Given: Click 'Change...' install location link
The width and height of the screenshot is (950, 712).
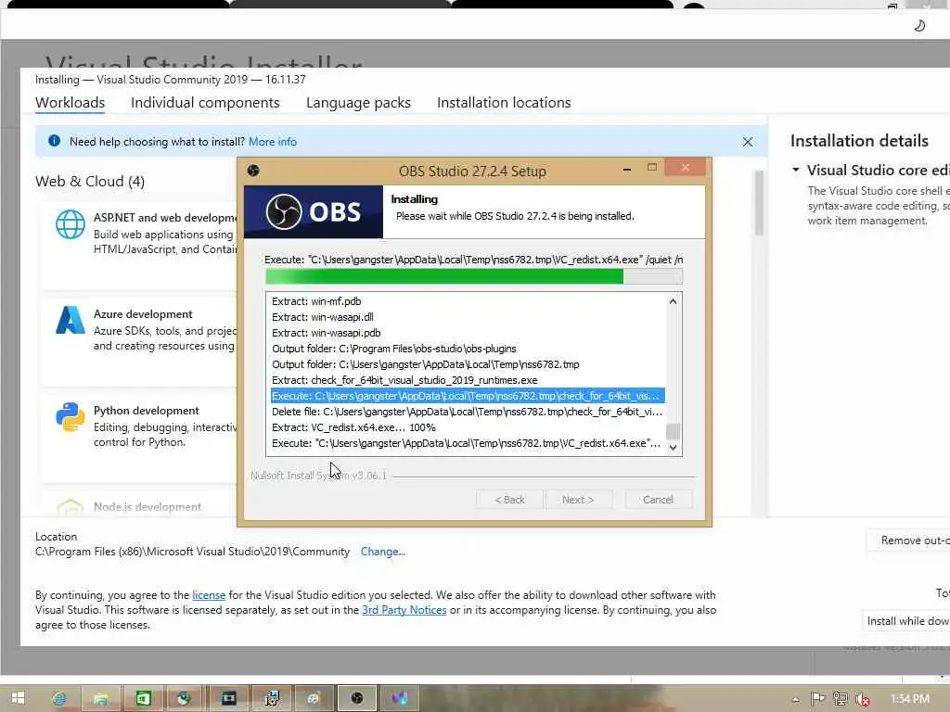Looking at the screenshot, I should 383,552.
